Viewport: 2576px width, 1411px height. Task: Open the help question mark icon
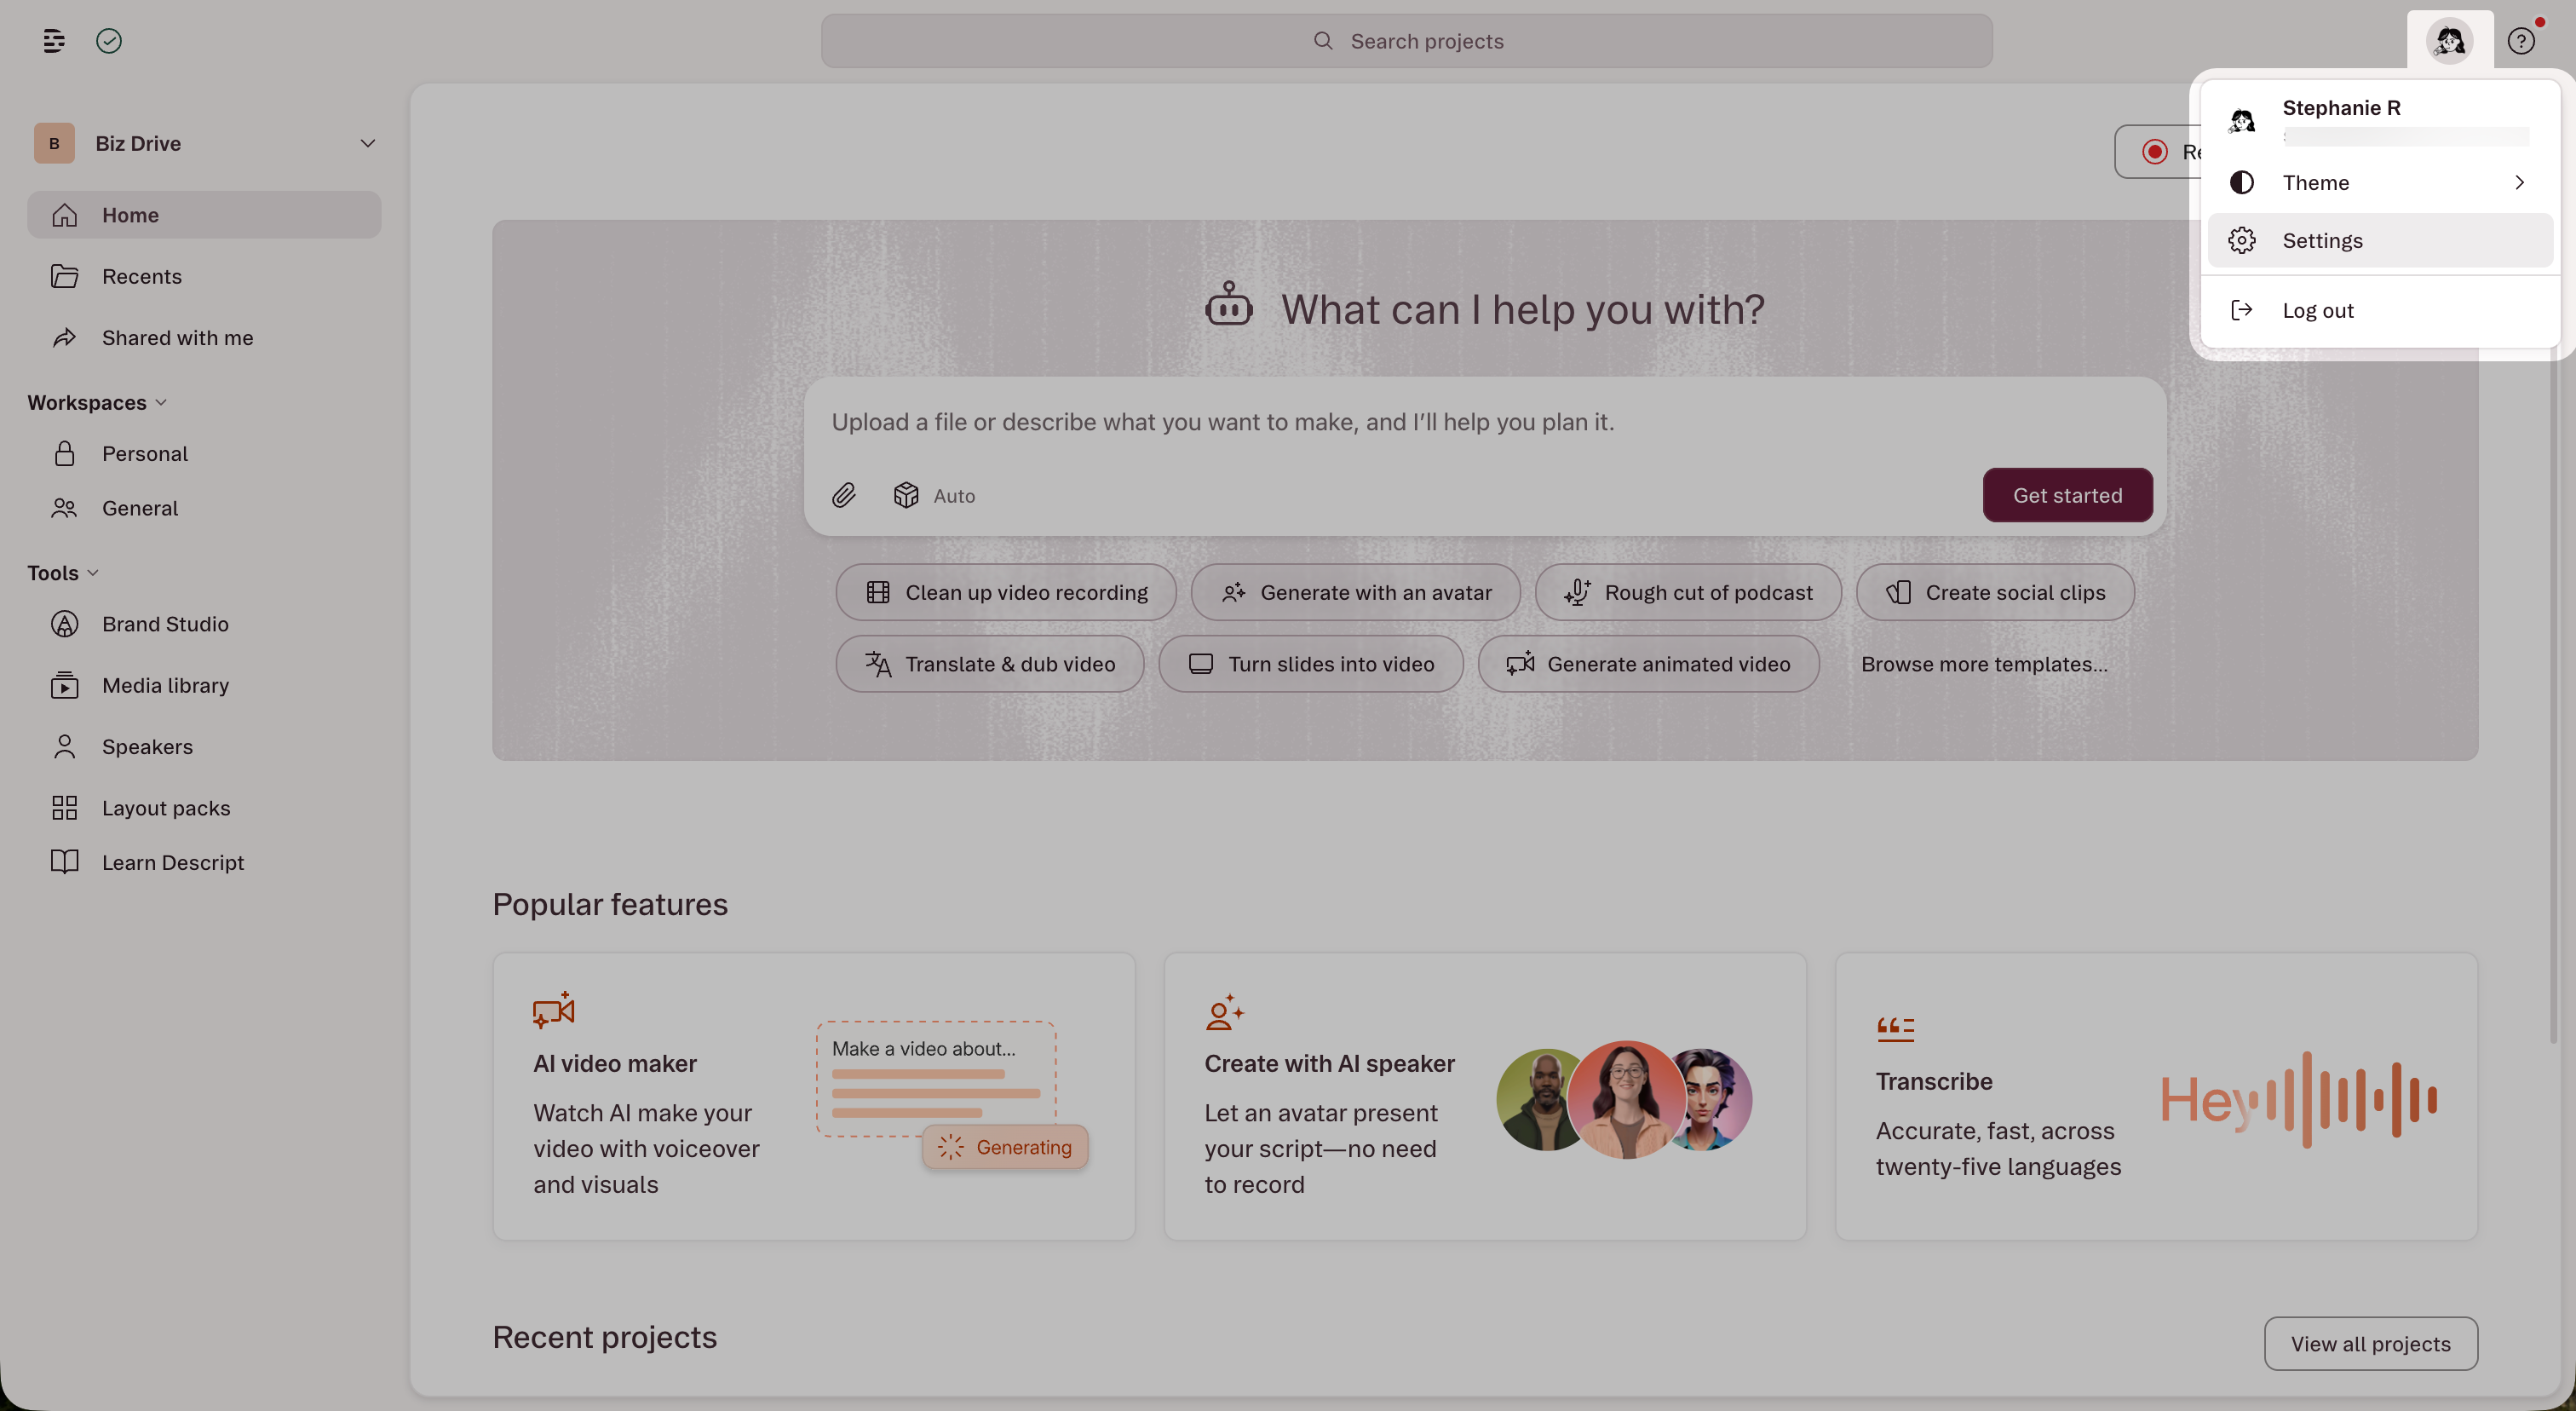[2521, 41]
